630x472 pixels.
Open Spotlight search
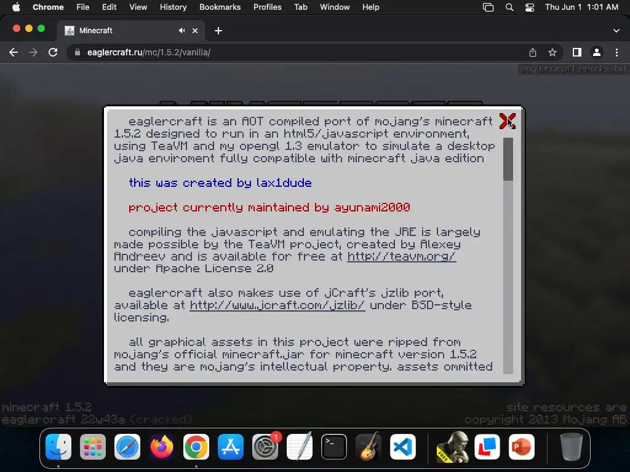point(509,7)
